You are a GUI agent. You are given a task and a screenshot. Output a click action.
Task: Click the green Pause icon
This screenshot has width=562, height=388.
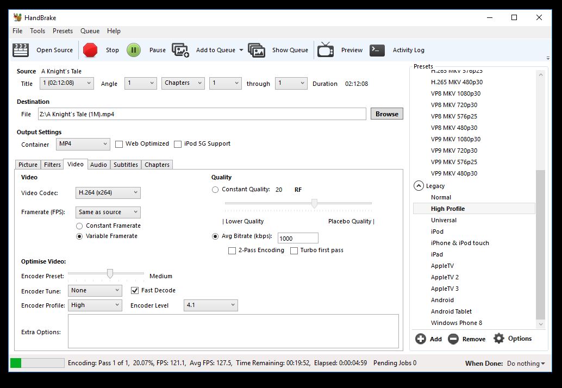[134, 50]
